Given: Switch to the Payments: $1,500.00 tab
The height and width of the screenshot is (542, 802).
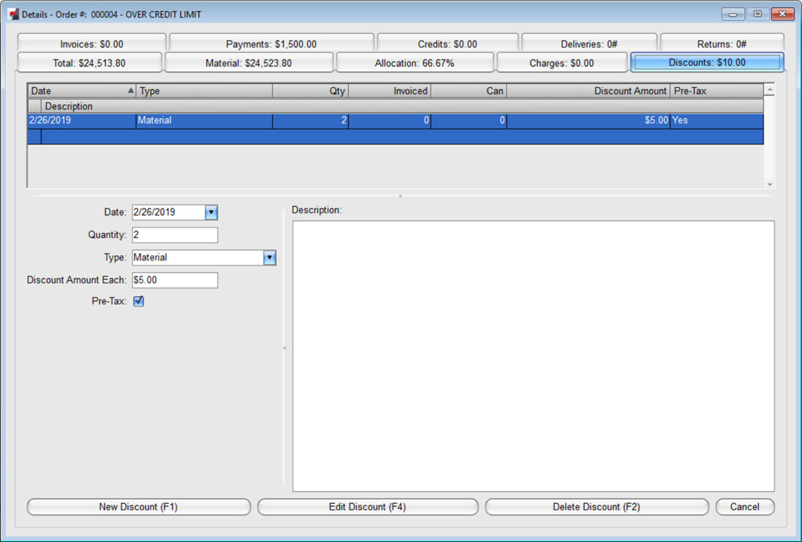Looking at the screenshot, I should tap(271, 44).
